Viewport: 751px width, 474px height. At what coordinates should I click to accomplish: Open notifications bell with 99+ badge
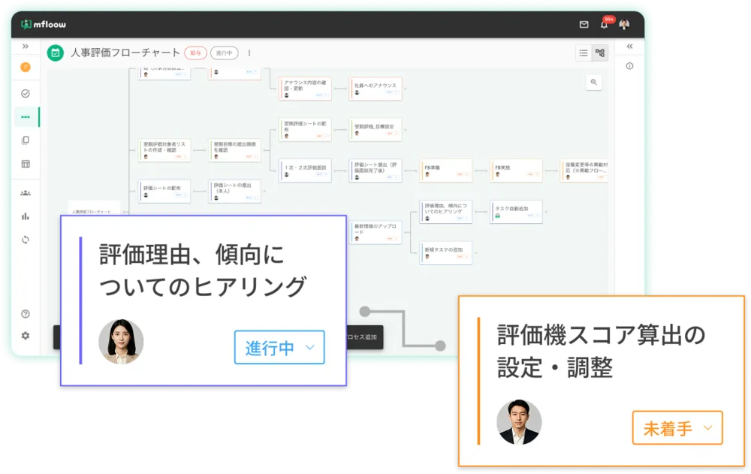coord(605,23)
